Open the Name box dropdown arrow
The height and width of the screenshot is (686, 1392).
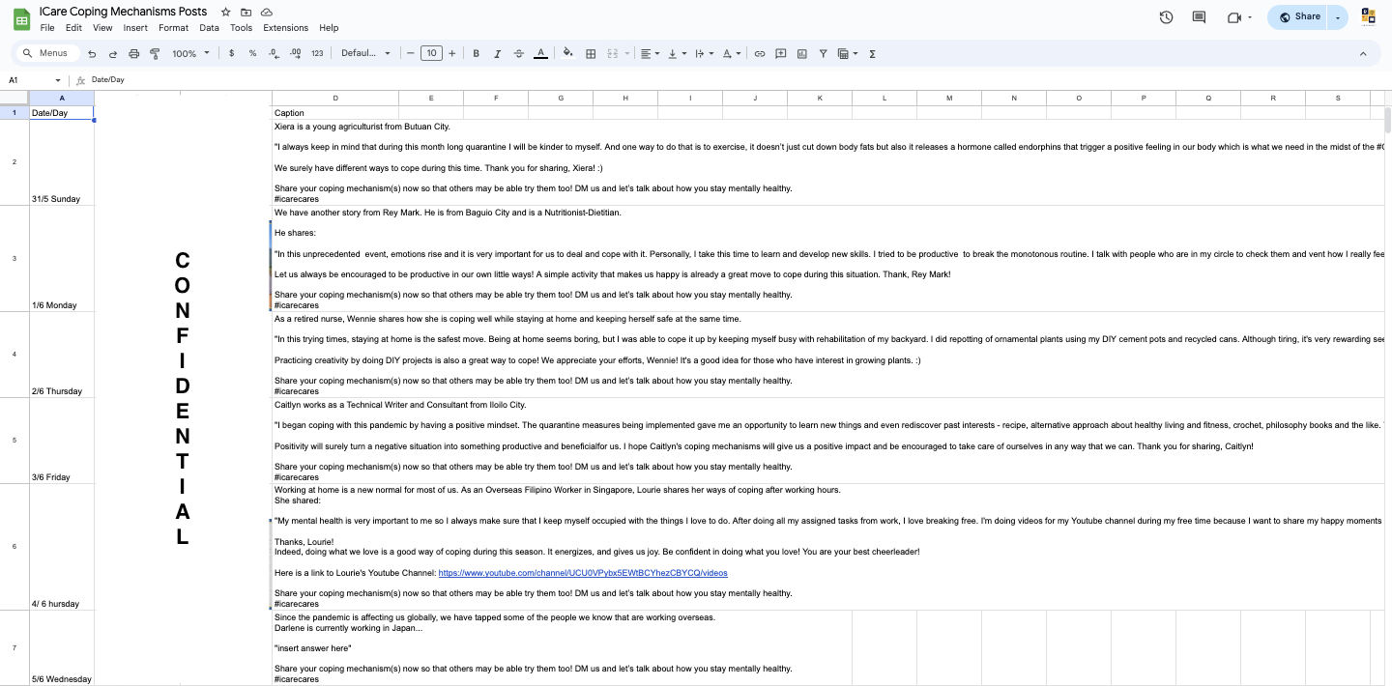coord(58,80)
